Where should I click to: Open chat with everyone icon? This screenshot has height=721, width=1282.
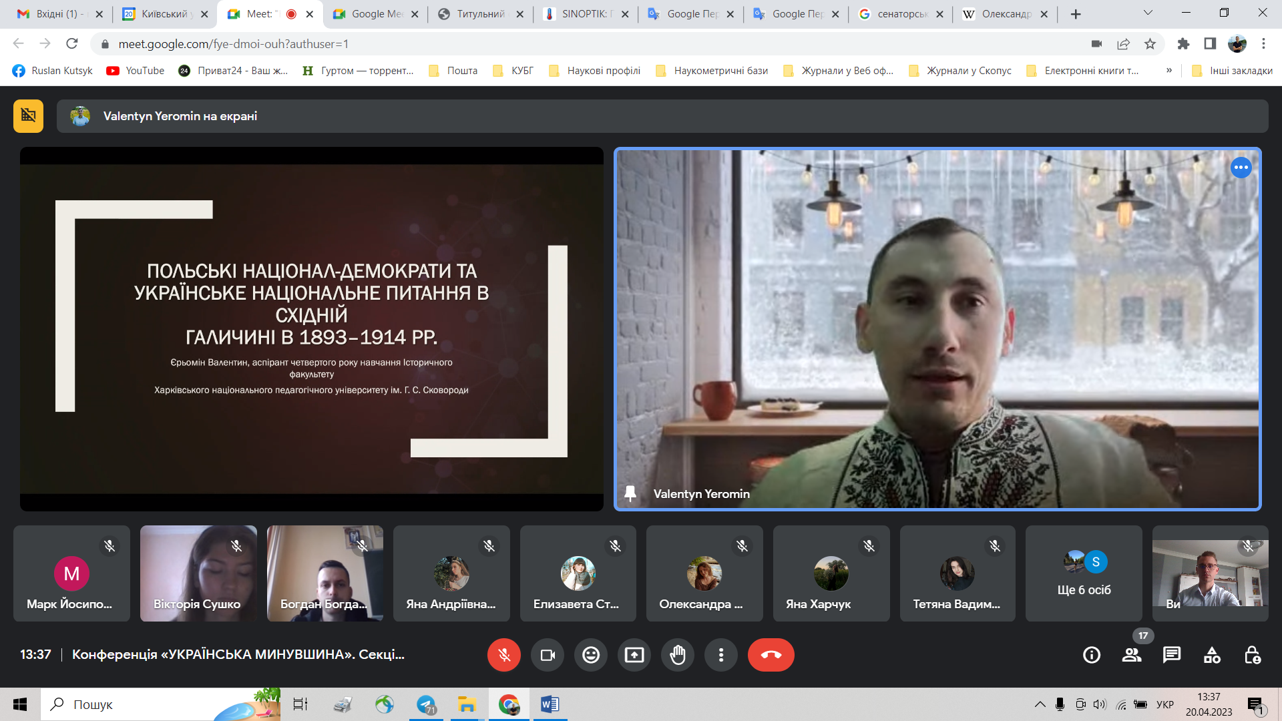click(x=1172, y=655)
